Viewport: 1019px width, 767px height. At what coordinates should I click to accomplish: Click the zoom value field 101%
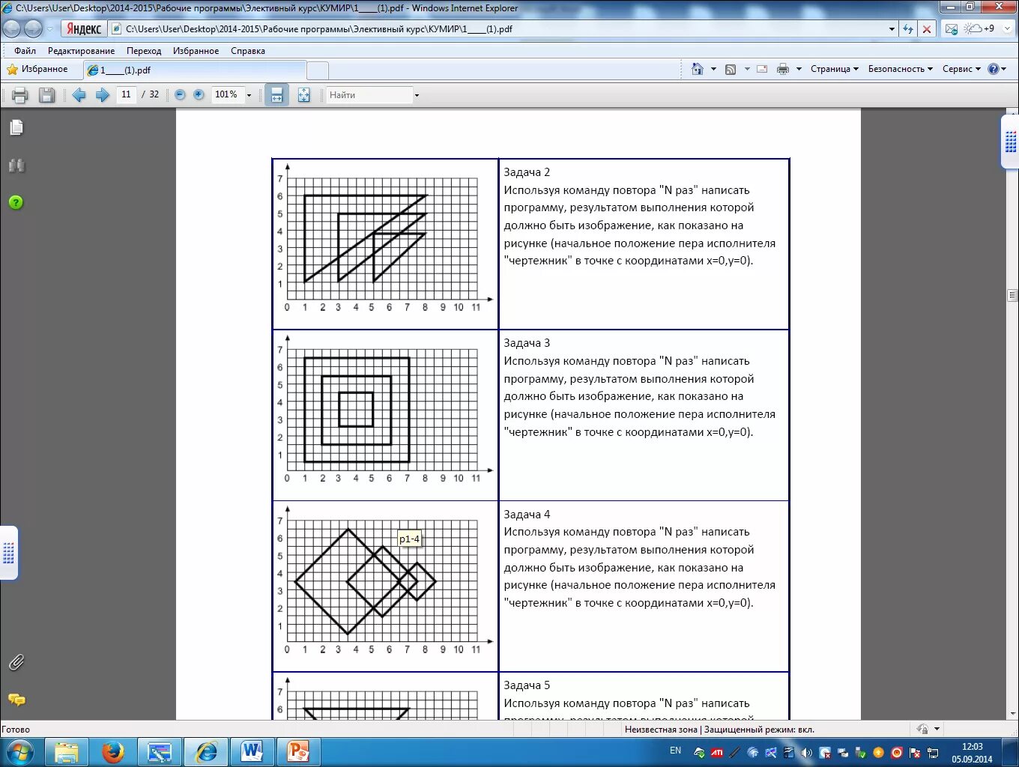point(227,94)
